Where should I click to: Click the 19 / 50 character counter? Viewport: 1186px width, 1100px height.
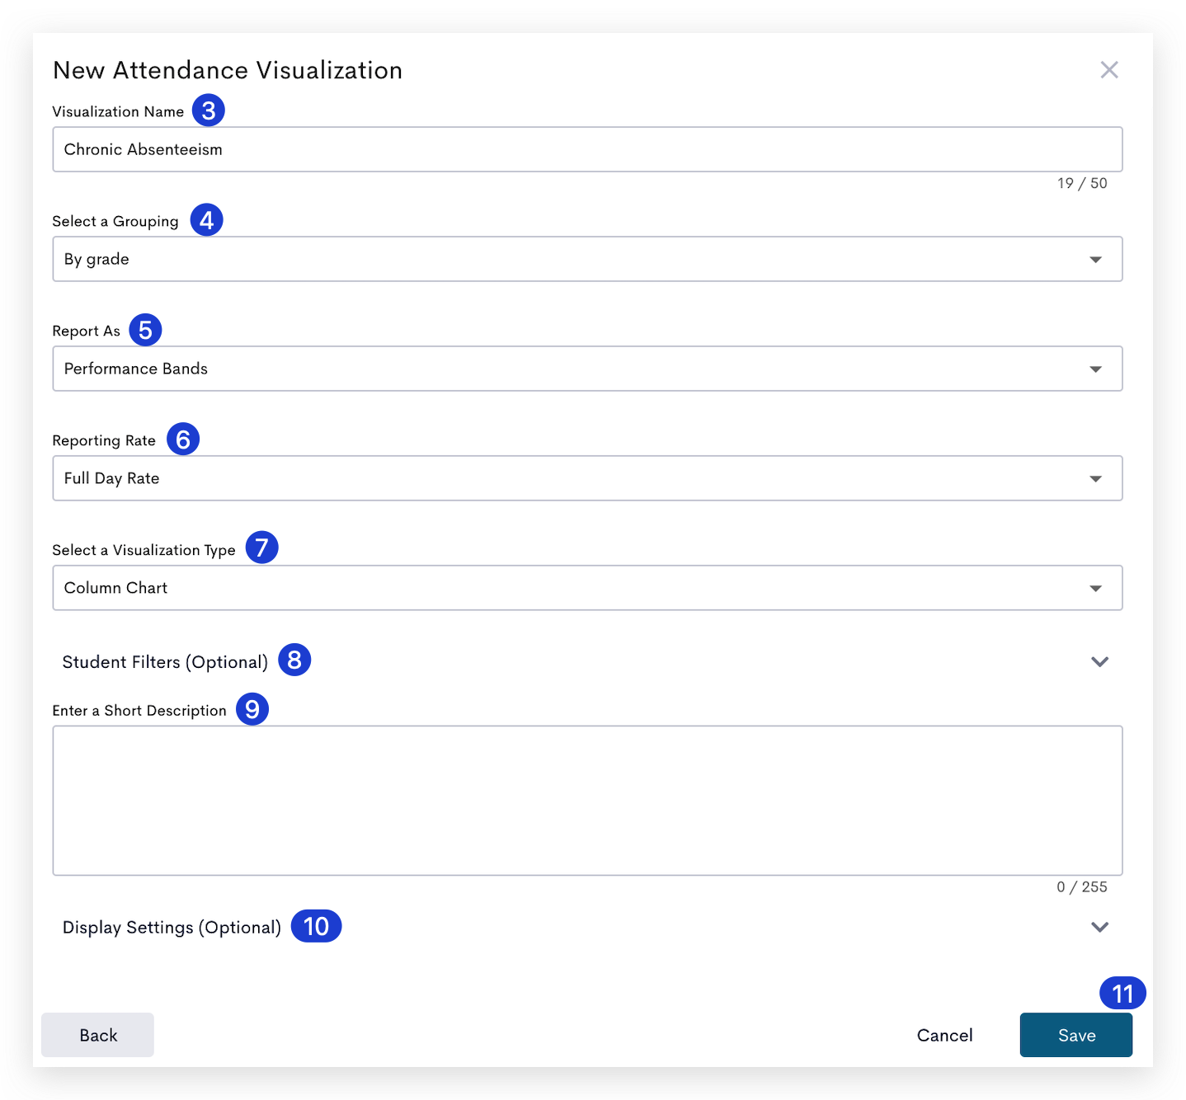(x=1082, y=183)
